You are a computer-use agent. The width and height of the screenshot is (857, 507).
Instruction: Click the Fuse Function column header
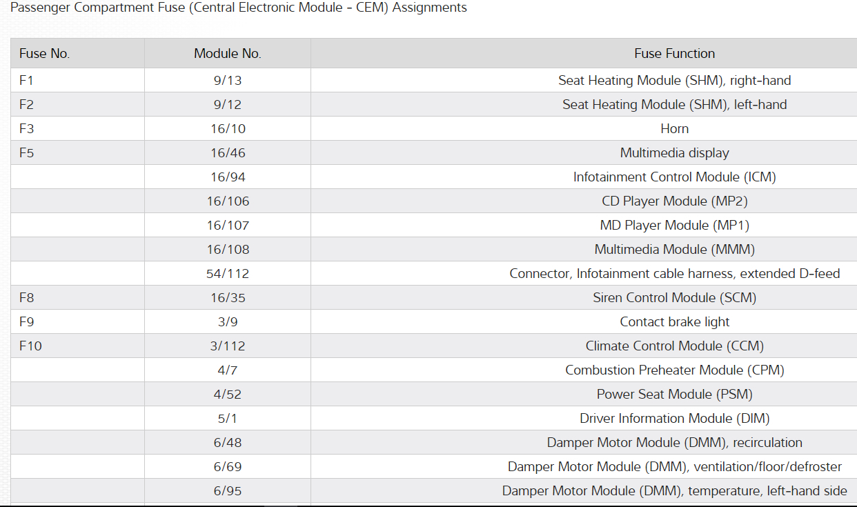click(x=674, y=54)
